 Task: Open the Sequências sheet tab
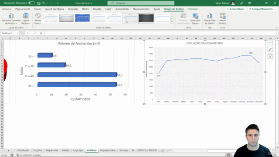[52, 150]
